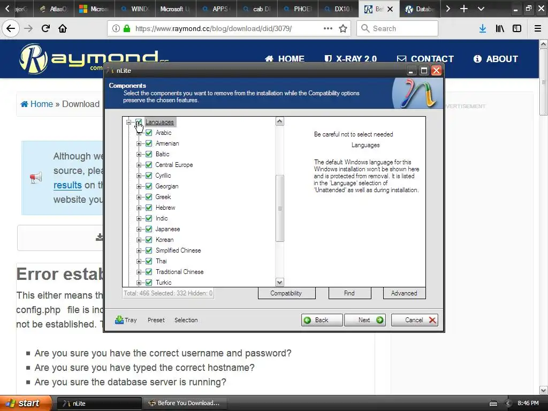Open Firefox downloads arrow
548x411 pixels.
[483, 28]
